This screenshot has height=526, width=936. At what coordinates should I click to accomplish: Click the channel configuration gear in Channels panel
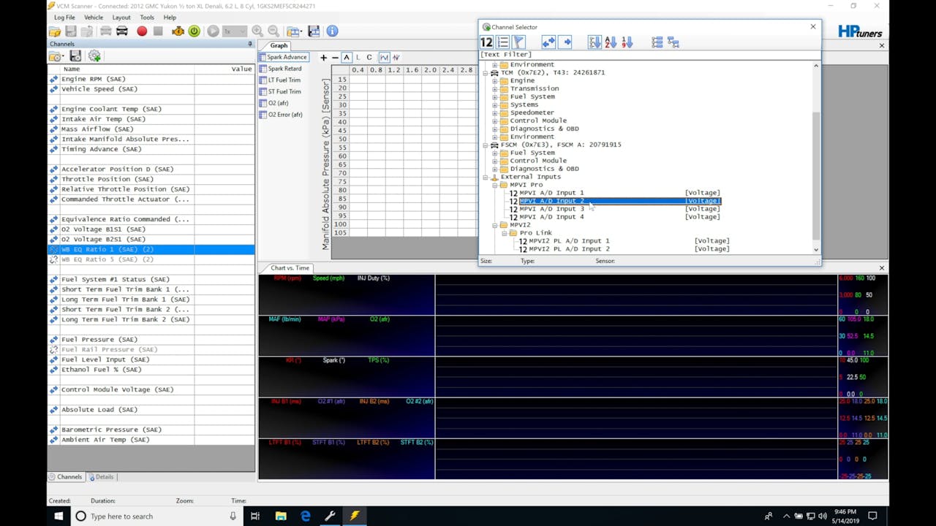[94, 56]
